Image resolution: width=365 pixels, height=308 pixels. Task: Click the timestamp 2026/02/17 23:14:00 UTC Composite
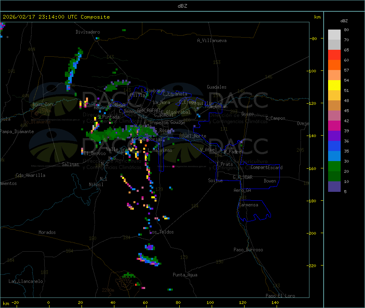click(56, 17)
